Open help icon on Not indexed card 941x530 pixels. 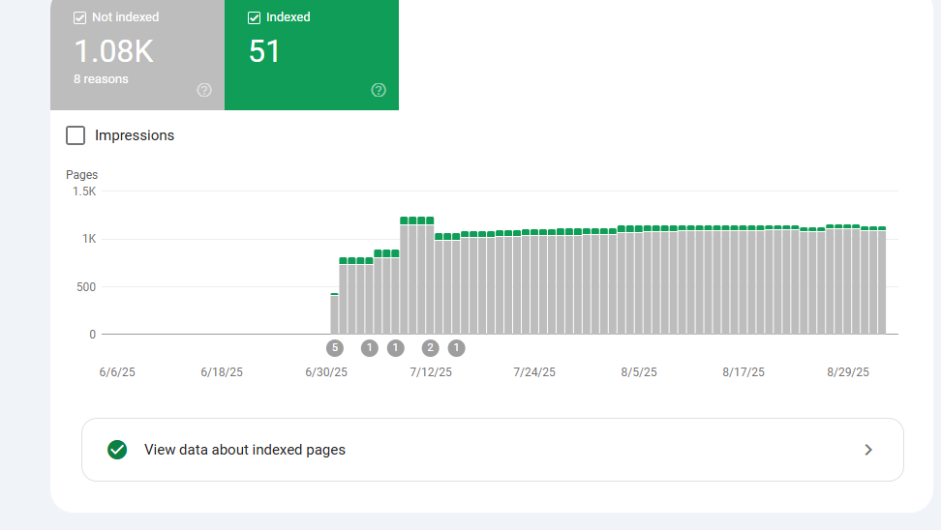tap(204, 90)
